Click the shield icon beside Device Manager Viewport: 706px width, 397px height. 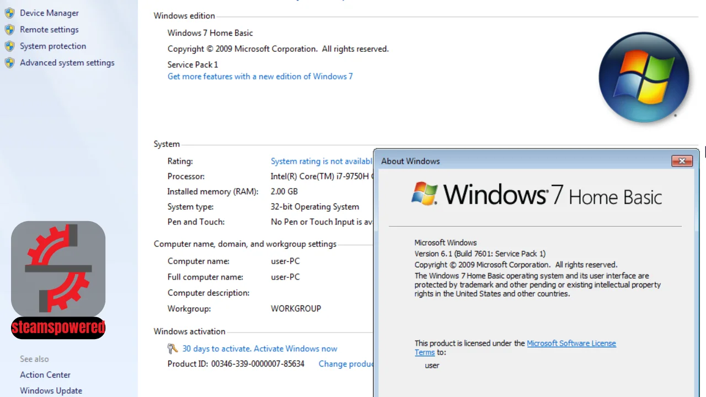point(9,13)
